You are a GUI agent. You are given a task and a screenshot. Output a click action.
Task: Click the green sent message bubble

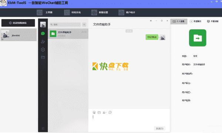152,37
